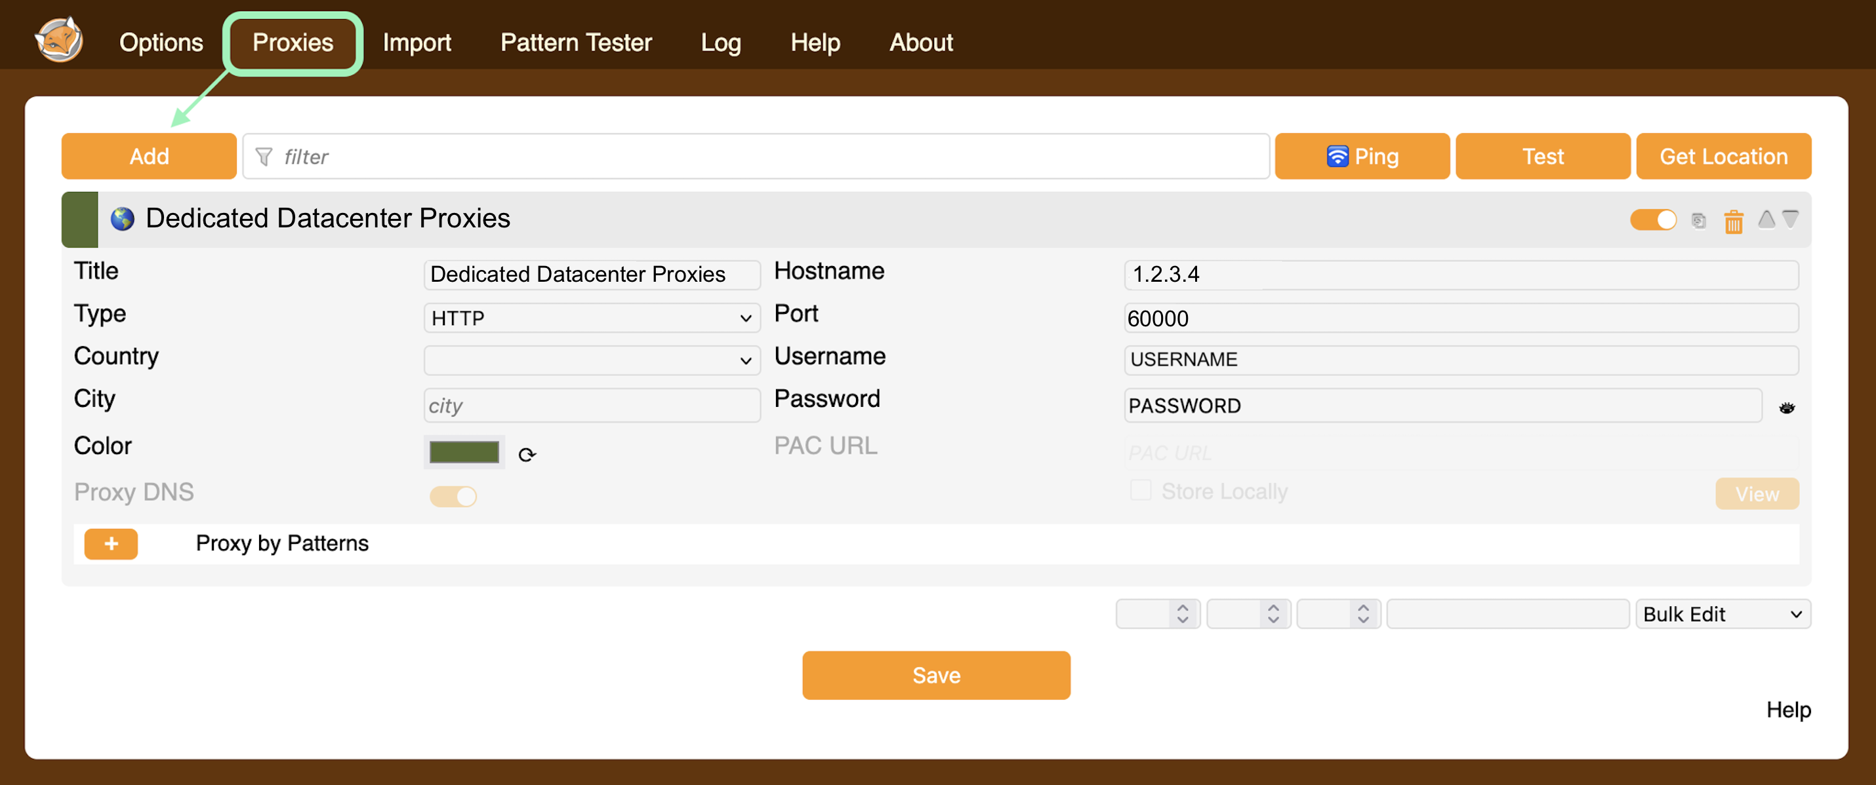The height and width of the screenshot is (785, 1876).
Task: Move proxy down with triangle arrow
Action: pyautogui.click(x=1790, y=218)
